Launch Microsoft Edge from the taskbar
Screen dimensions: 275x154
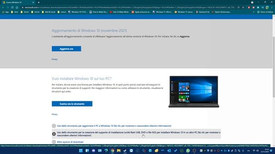click(106, 151)
